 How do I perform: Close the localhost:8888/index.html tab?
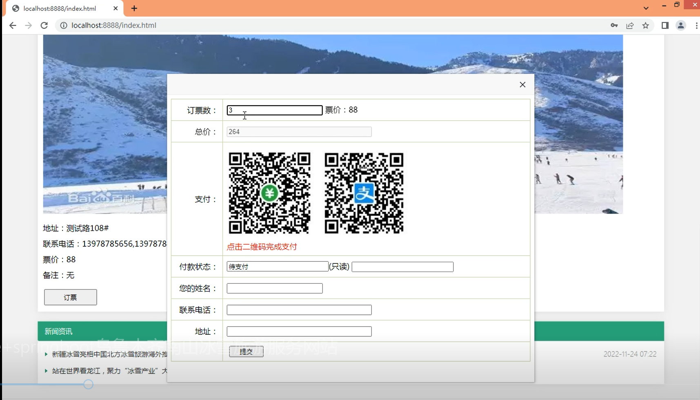116,8
